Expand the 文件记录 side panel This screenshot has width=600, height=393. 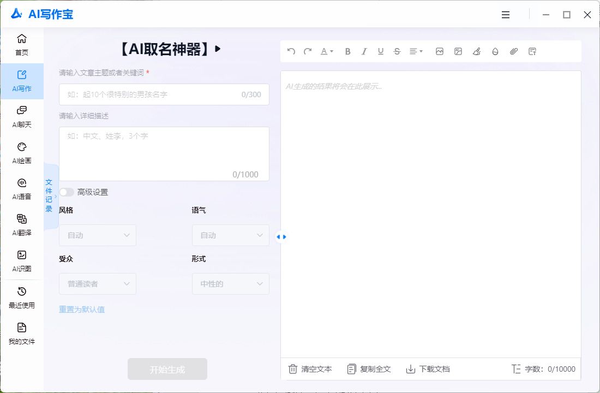(51, 196)
